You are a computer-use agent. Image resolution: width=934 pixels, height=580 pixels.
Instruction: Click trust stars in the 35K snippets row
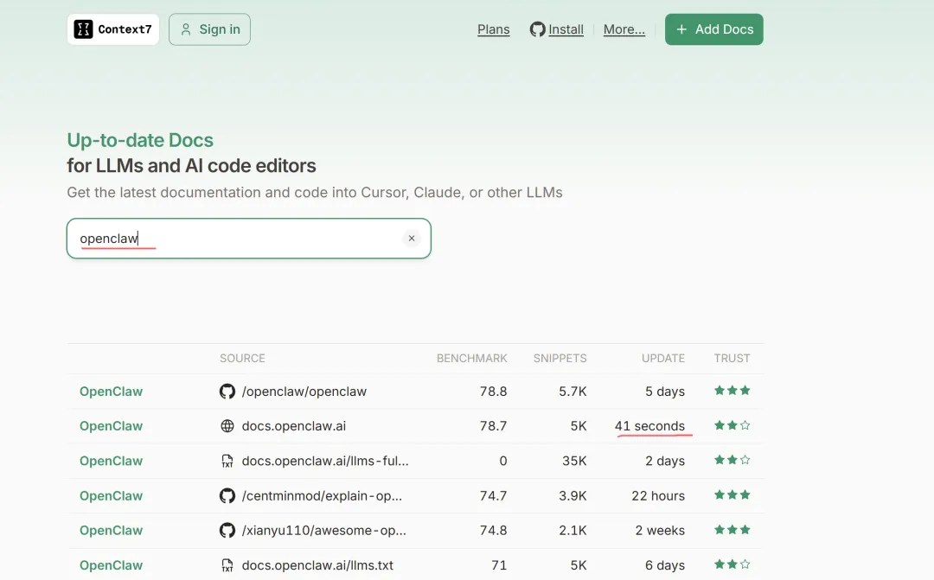(732, 460)
